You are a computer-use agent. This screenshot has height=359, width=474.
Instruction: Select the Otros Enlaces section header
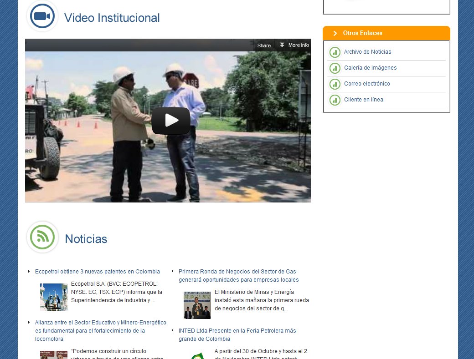pos(363,33)
